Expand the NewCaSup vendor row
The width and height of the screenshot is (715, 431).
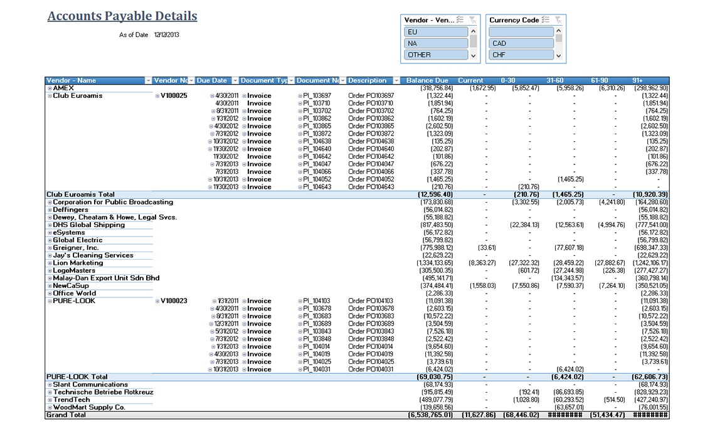pyautogui.click(x=50, y=286)
